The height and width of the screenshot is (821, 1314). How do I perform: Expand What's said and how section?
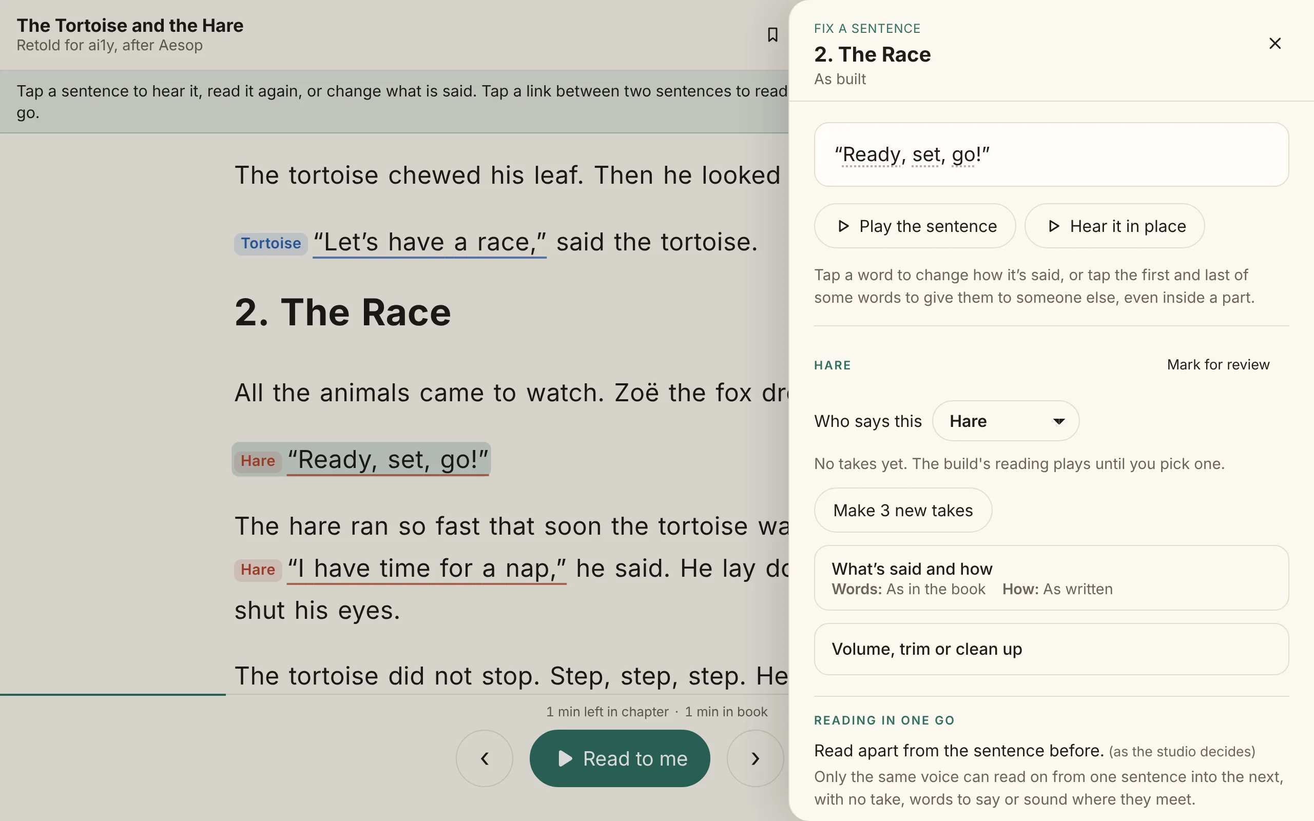coord(1051,578)
